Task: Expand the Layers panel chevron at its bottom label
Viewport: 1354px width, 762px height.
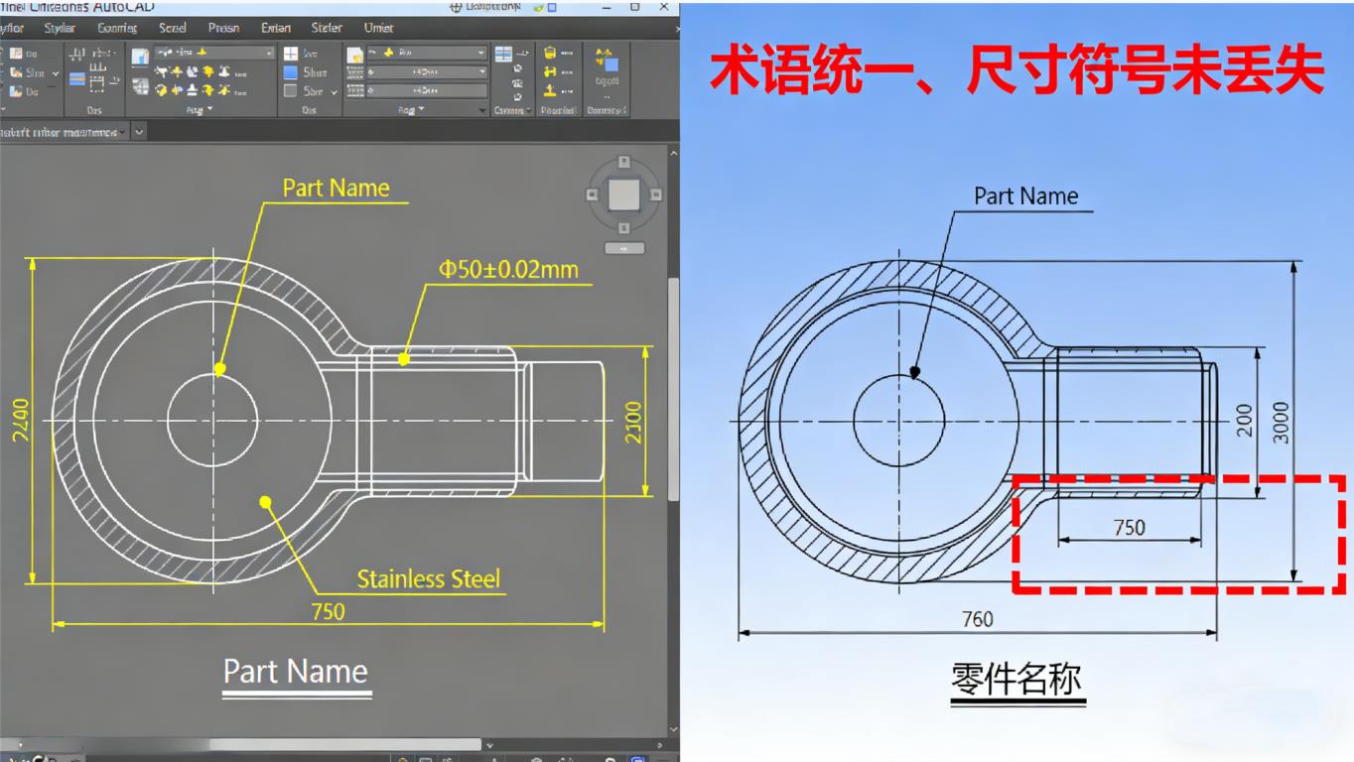Action: pos(209,109)
